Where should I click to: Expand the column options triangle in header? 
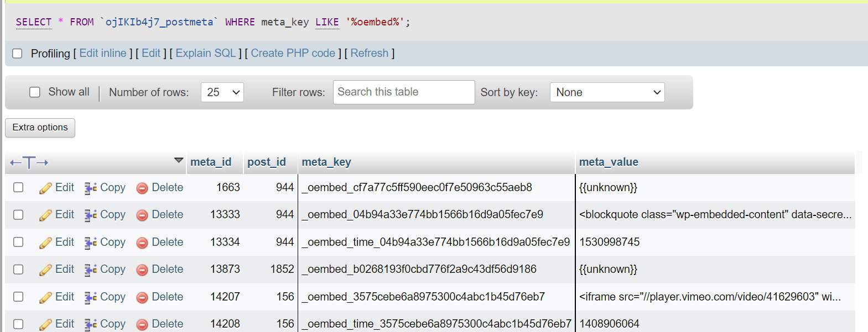178,160
